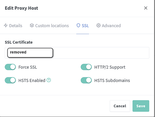Close the Edit Proxy Host dialog

pos(146,8)
